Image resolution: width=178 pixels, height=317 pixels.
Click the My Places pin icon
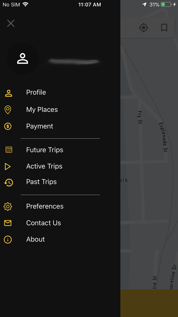point(8,110)
